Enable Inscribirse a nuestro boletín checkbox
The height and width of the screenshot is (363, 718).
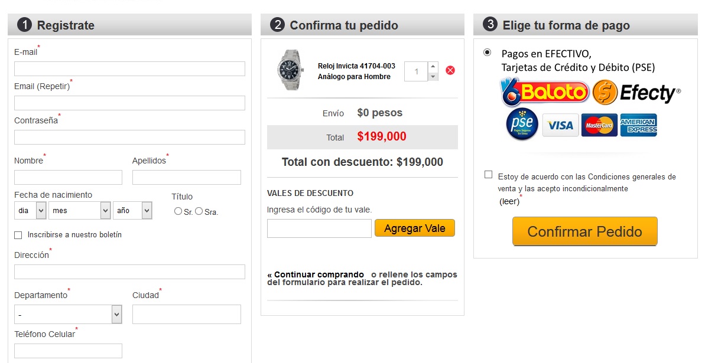18,235
